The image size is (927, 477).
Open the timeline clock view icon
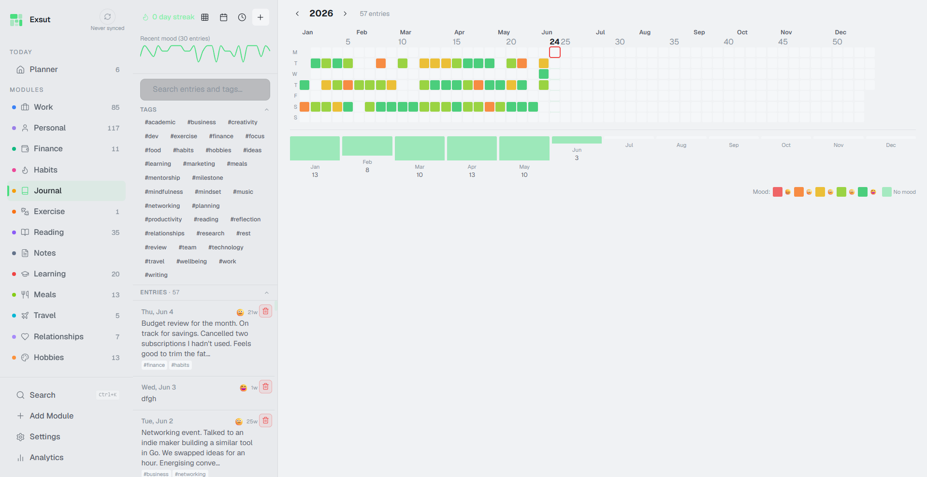point(242,17)
